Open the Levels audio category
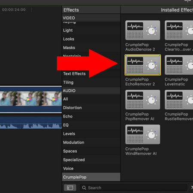Viewport: 193px width, 193px height. click(x=91, y=134)
